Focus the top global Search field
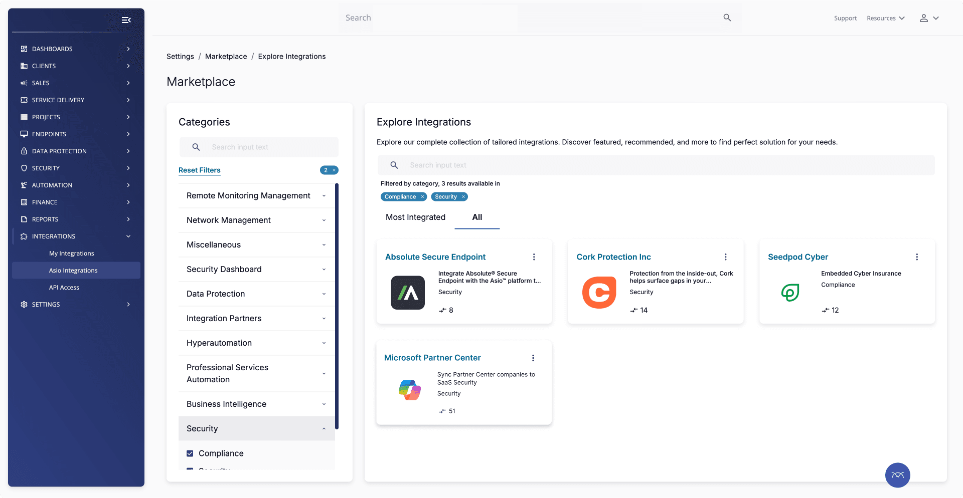The width and height of the screenshot is (963, 498). point(540,18)
